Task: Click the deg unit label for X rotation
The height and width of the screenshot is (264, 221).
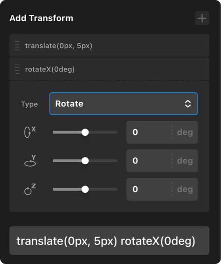Action: [185, 133]
